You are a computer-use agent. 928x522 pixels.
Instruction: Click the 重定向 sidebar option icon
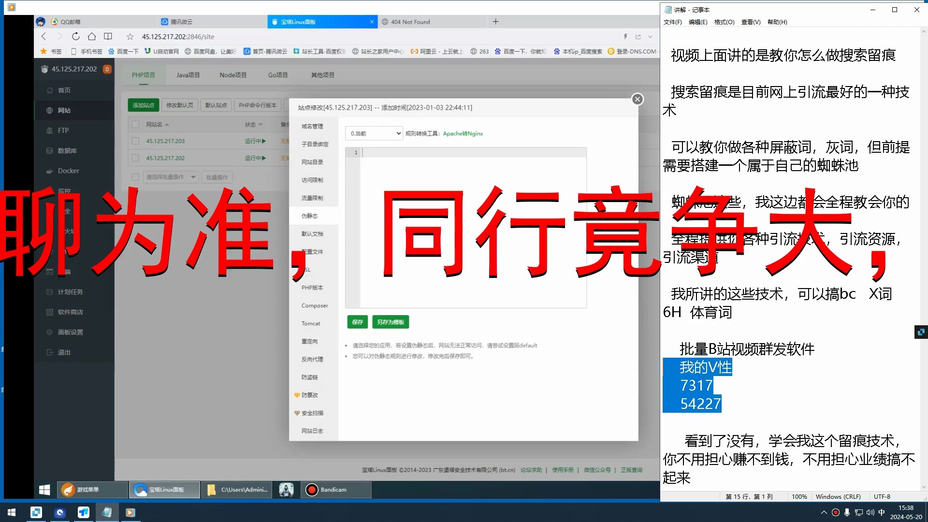coord(310,341)
